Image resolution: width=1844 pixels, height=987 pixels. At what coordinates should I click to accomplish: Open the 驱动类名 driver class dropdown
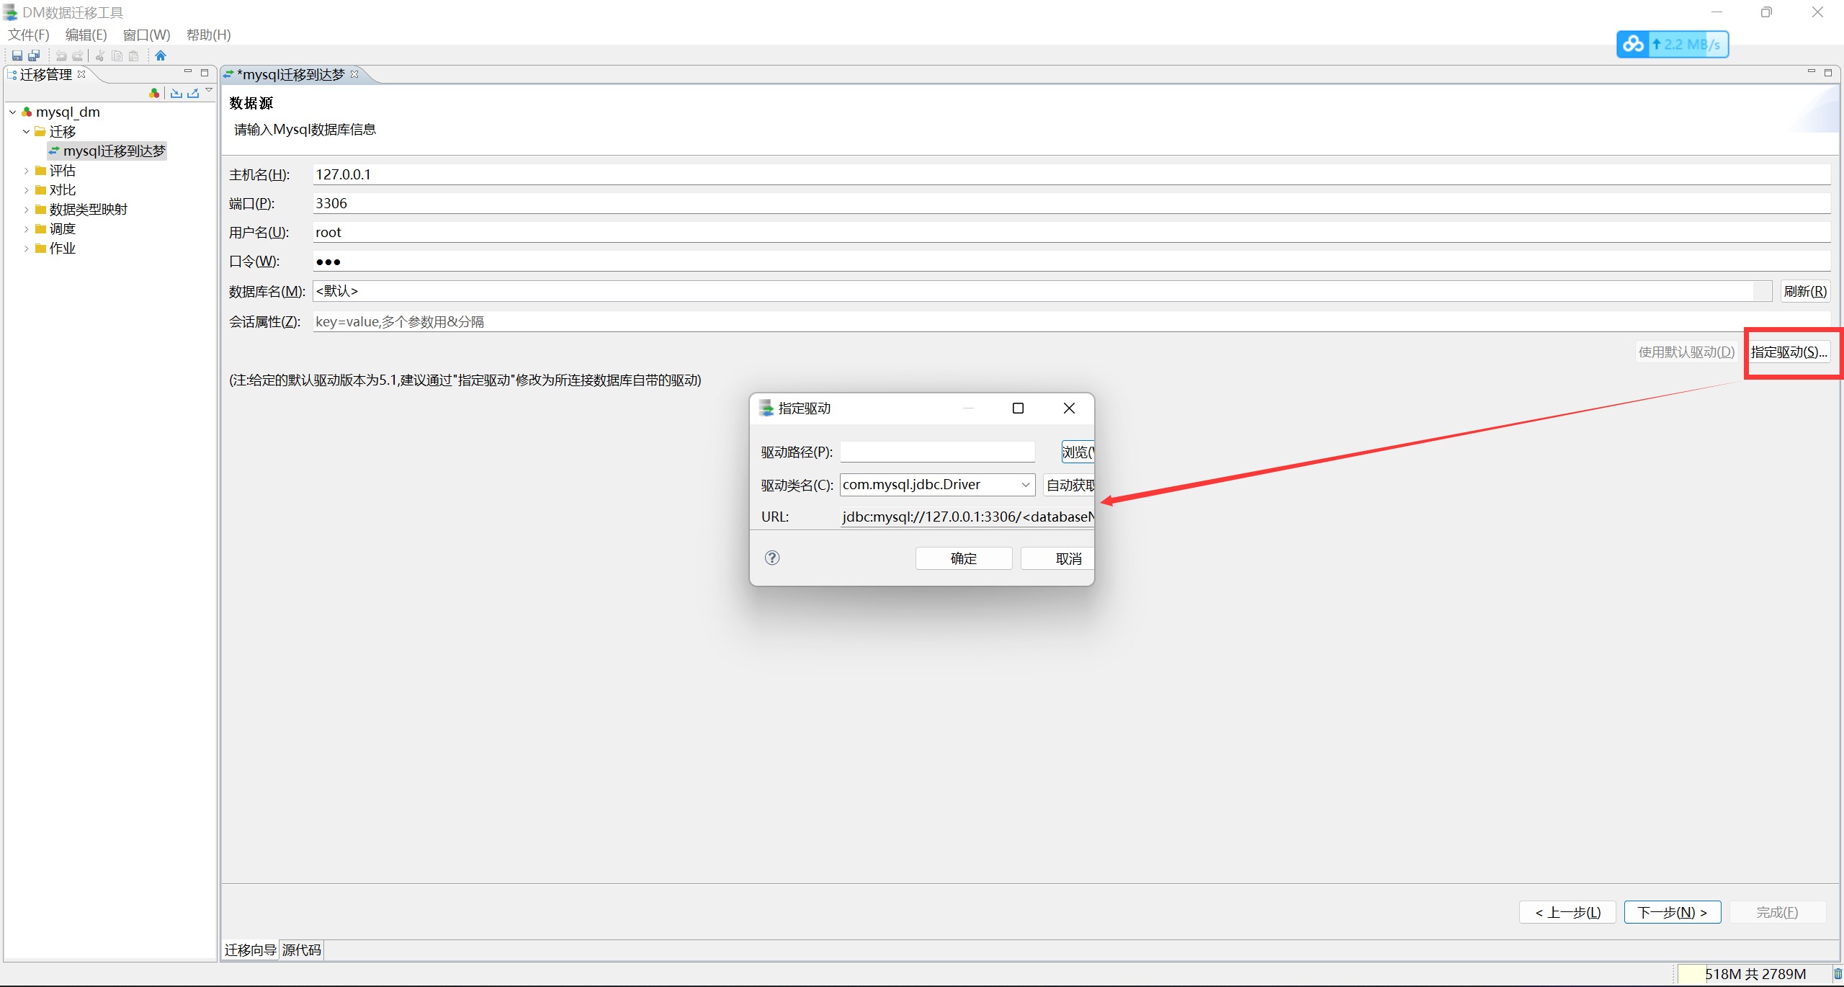click(1025, 485)
